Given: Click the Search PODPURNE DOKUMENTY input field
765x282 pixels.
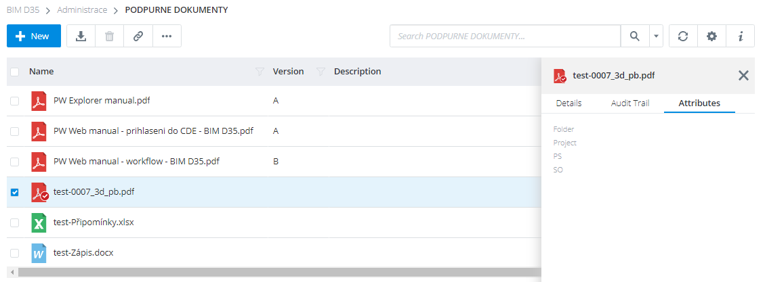Looking at the screenshot, I should [505, 37].
